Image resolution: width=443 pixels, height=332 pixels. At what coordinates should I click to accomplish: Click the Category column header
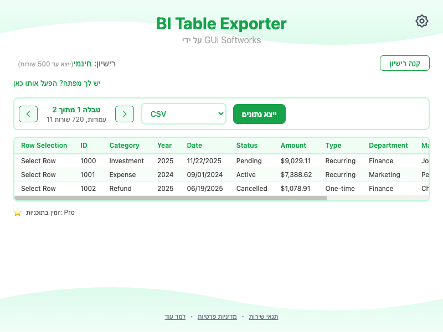124,146
